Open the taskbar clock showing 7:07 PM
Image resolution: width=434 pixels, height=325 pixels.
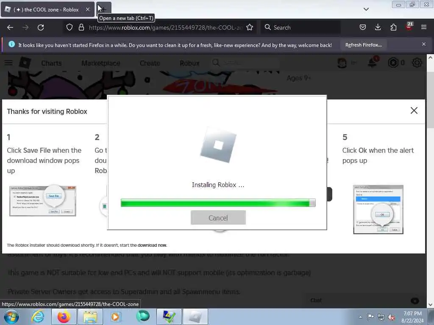[x=412, y=317]
